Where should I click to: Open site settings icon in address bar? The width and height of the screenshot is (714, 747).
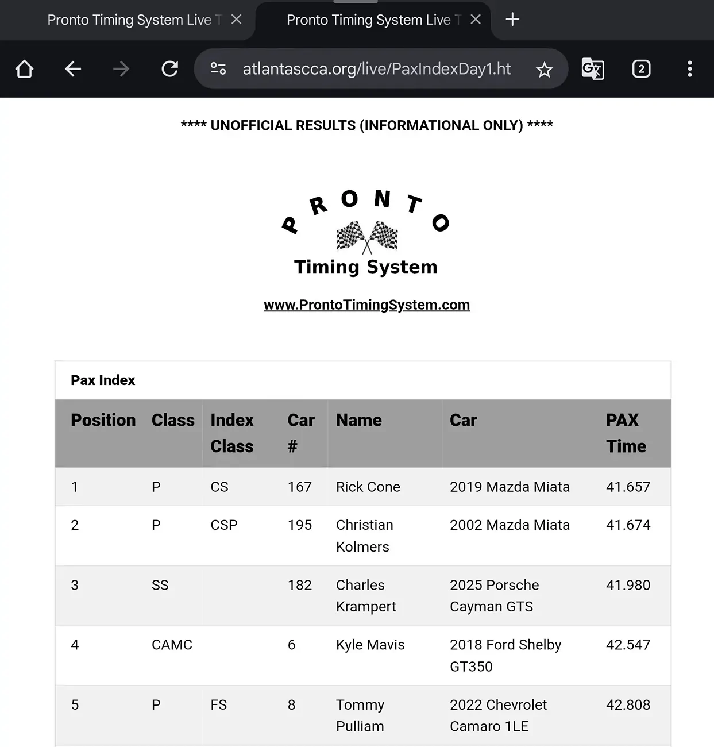tap(218, 69)
